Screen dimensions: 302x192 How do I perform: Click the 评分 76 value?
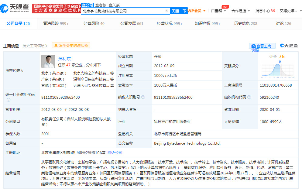pyautogui.click(x=281, y=57)
